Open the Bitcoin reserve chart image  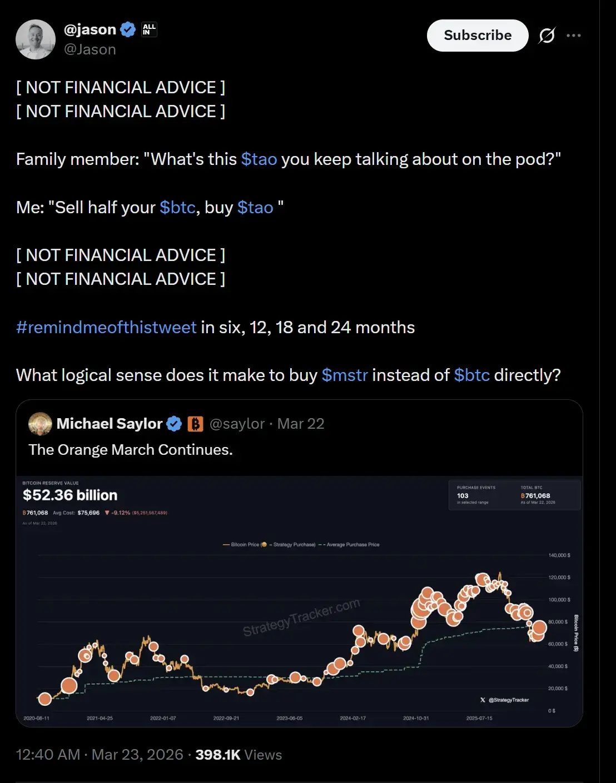pyautogui.click(x=299, y=601)
